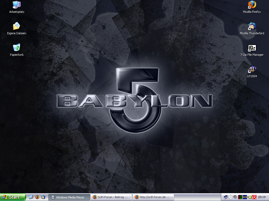
Task: Open the Avira antivirus tray icon
Action: 254,197
